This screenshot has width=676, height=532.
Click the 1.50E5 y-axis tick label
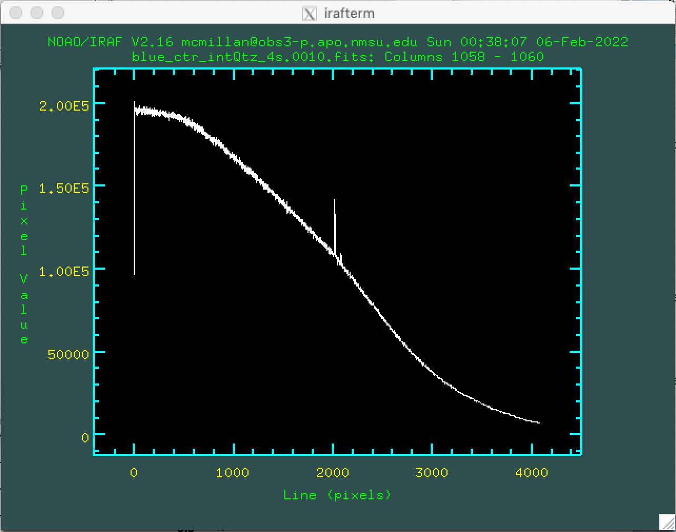pyautogui.click(x=64, y=189)
